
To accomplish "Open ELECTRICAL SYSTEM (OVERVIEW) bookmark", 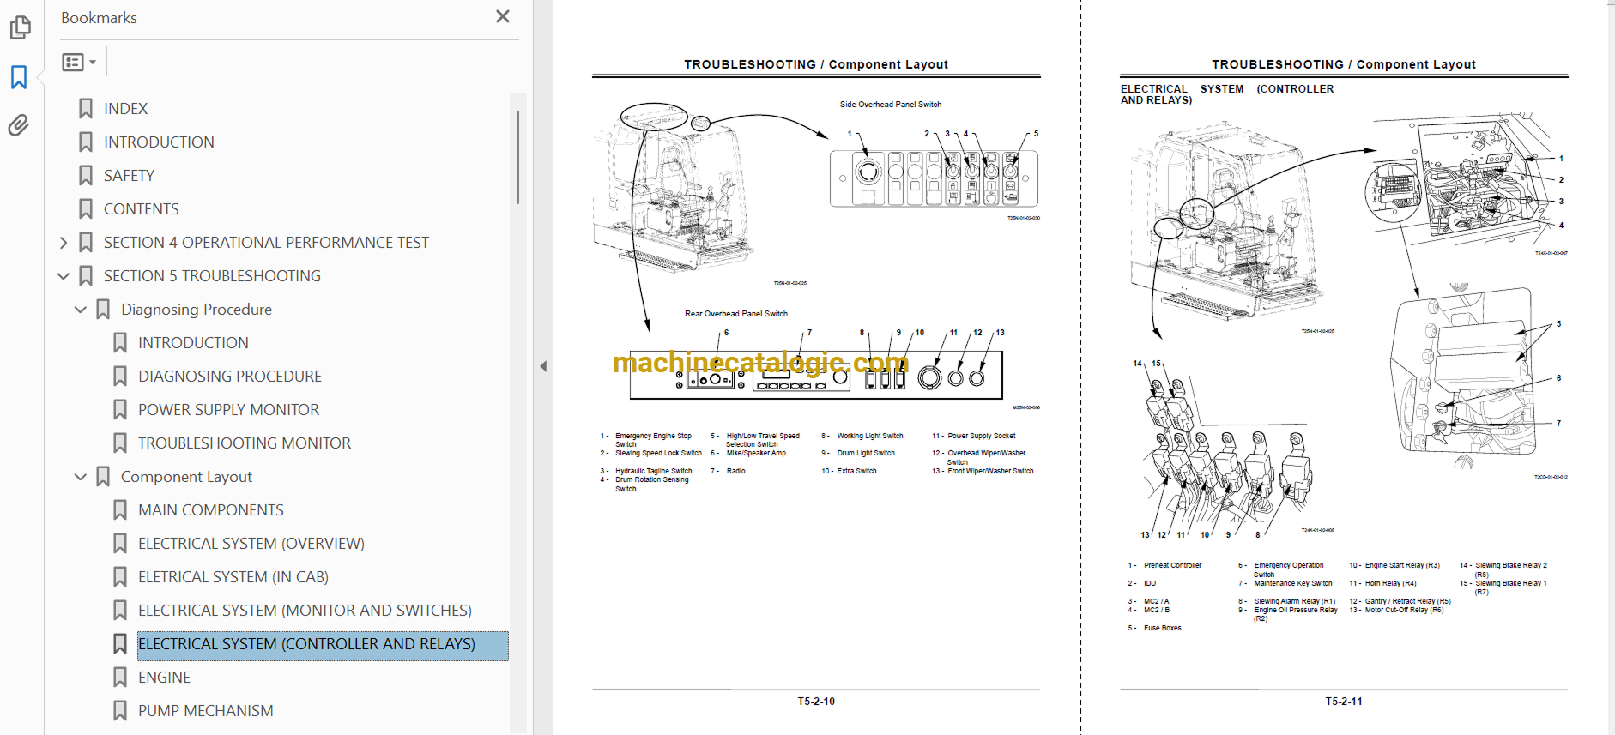I will pos(251,544).
